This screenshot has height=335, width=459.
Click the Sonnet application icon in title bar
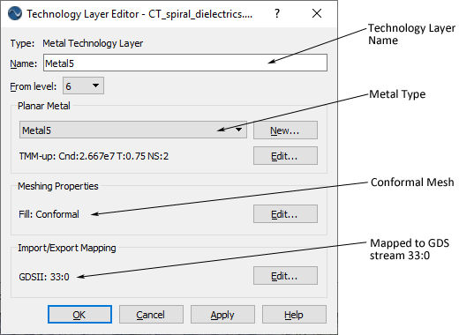(15, 13)
